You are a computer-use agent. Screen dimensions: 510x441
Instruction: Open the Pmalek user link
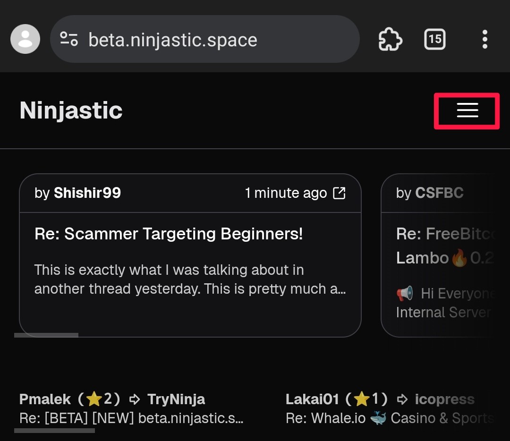point(45,399)
